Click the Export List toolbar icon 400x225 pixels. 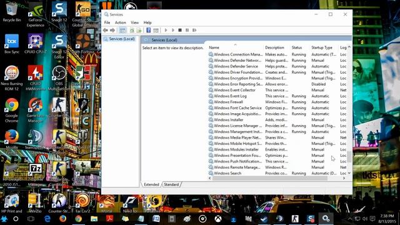tap(139, 30)
